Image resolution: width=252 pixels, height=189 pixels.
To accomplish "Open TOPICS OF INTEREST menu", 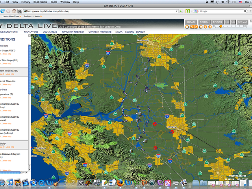I will pyautogui.click(x=73, y=32).
